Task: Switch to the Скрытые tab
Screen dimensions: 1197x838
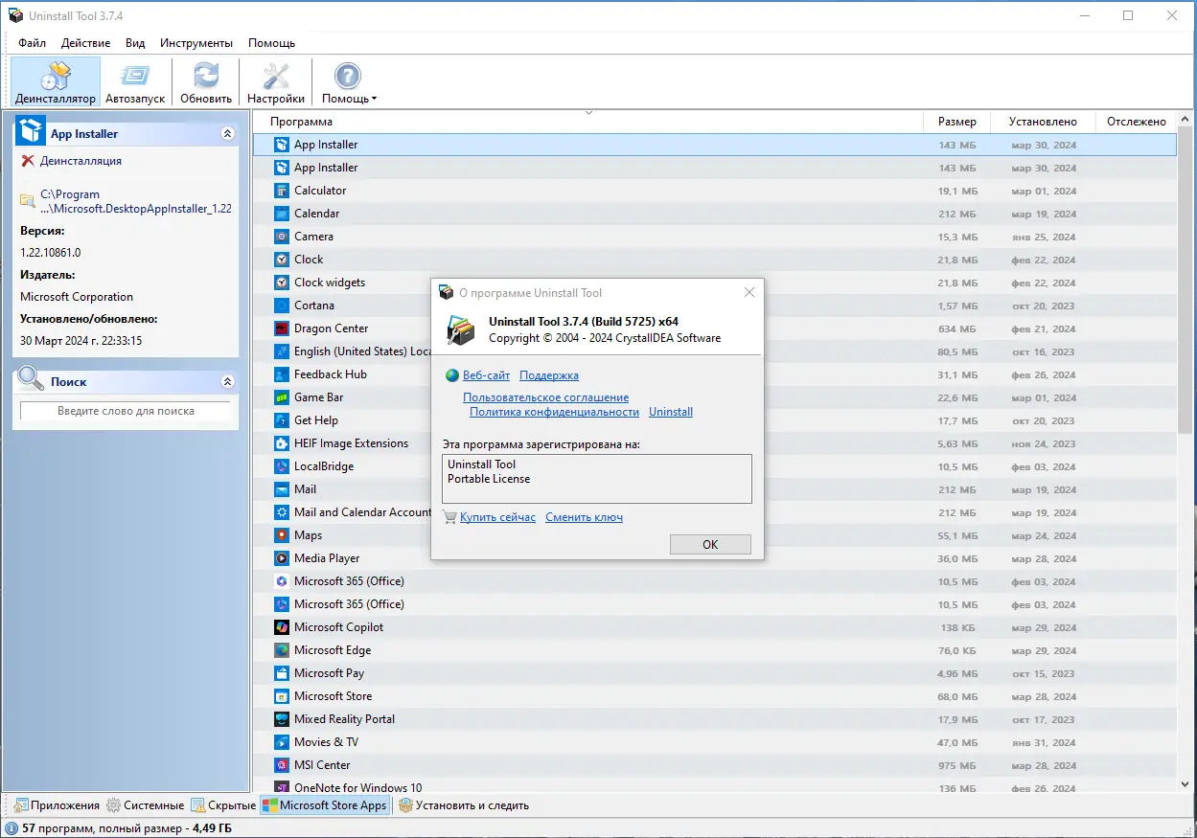Action: point(223,805)
